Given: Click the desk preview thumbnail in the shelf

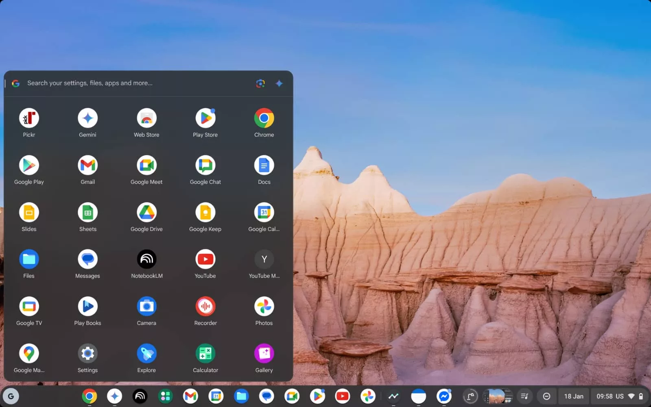Looking at the screenshot, I should pyautogui.click(x=497, y=396).
